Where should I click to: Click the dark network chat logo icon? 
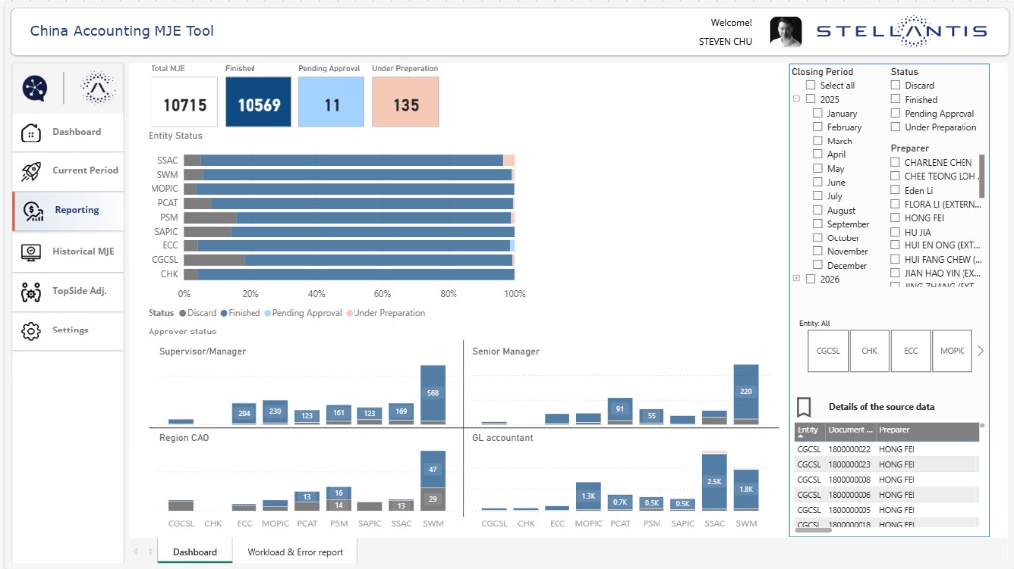[35, 88]
